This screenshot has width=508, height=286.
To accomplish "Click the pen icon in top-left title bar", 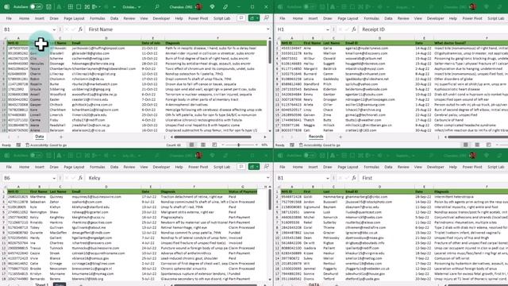I will coord(225,7).
